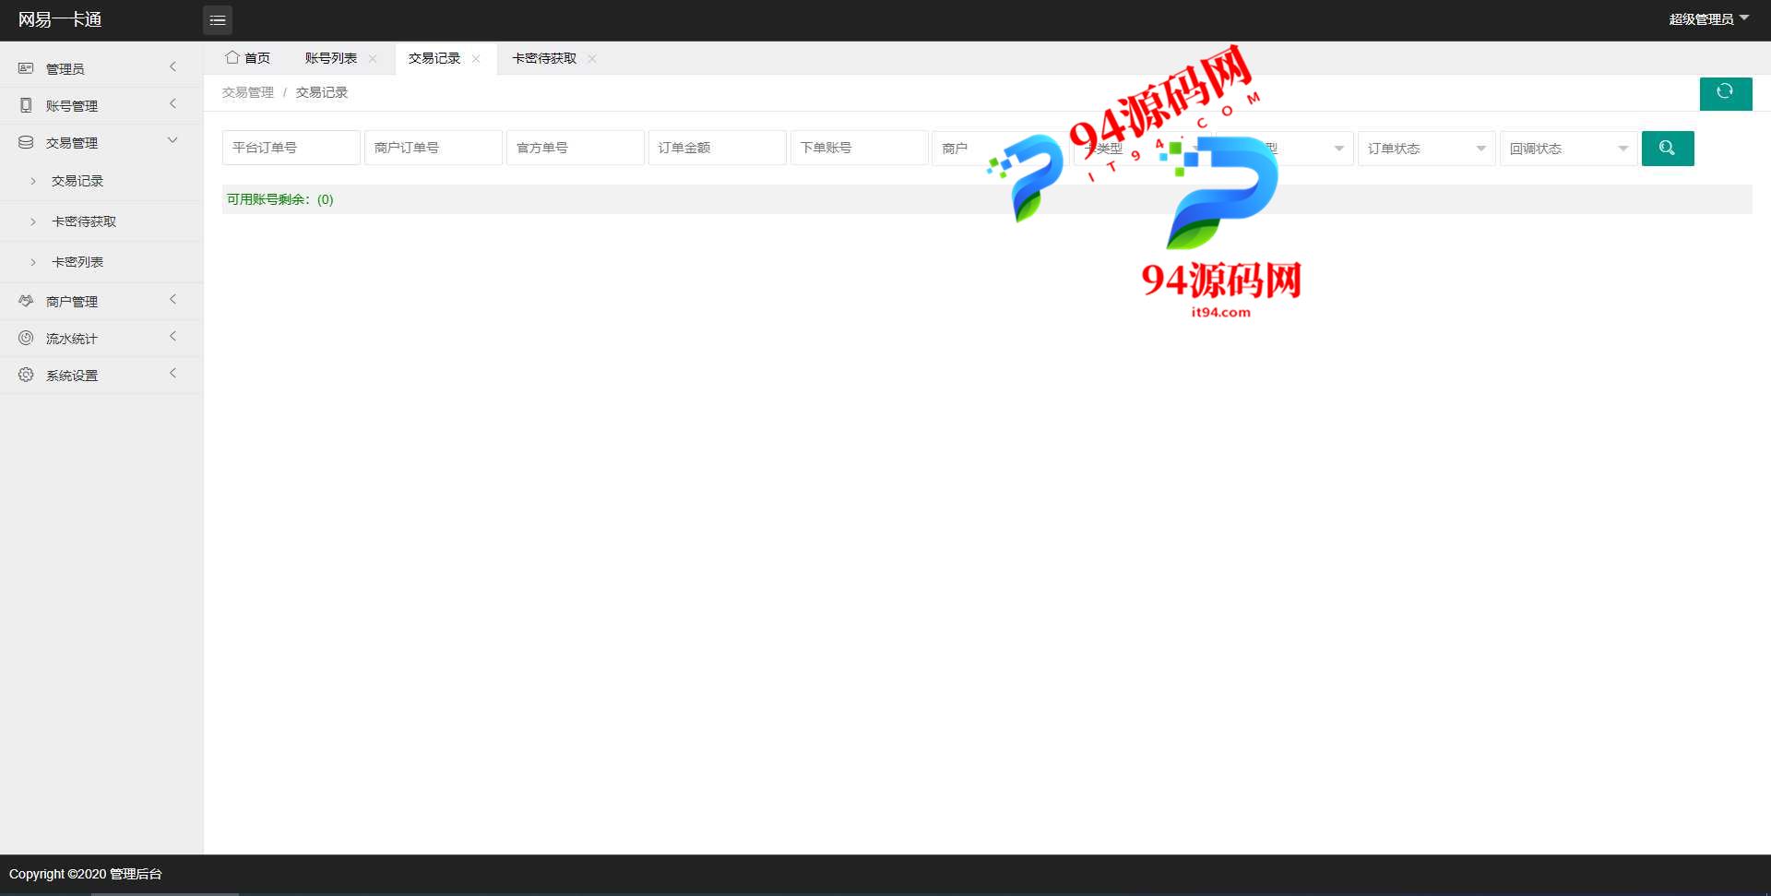Collapse the 交易管理 menu chevron
The image size is (1771, 896).
point(172,140)
